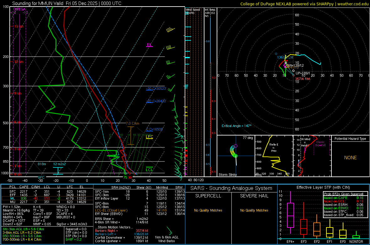This screenshot has height=245, width=370.
Task: Click the MBURST = 0 value
Action: pos(66,217)
